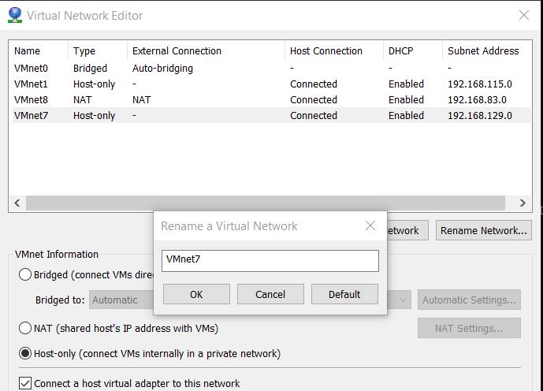Click the NAT Settings... button
Image resolution: width=543 pixels, height=391 pixels.
coord(469,328)
